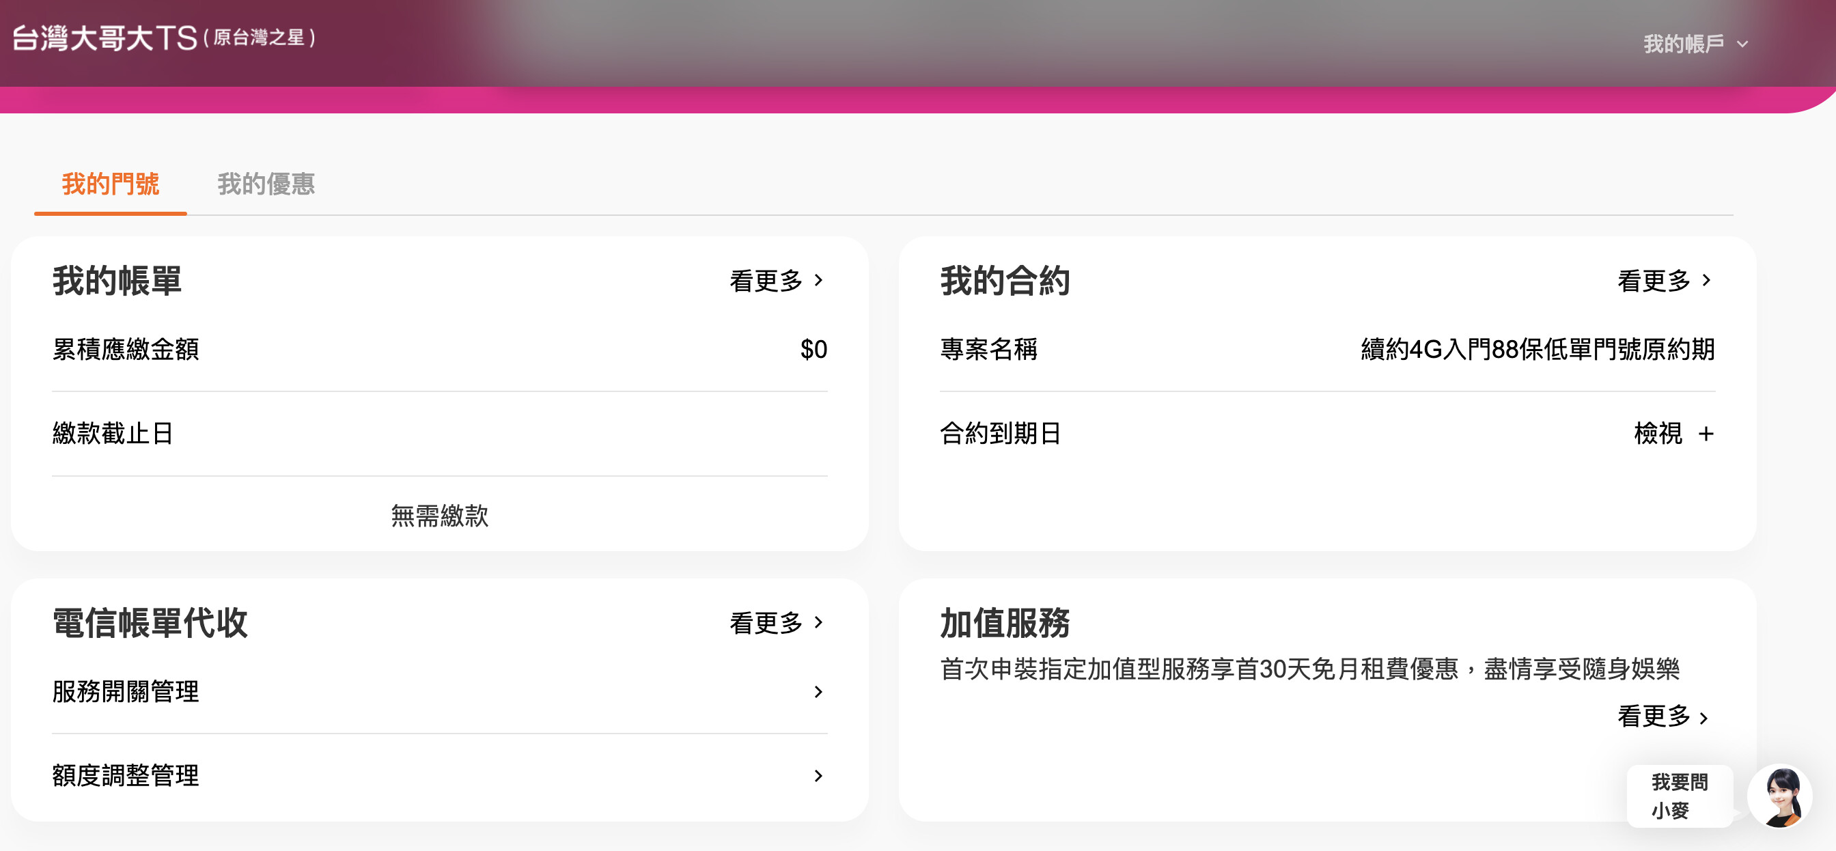Viewport: 1836px width, 851px height.
Task: Open 看更多 link in 我的帳單 card
Action: [768, 280]
